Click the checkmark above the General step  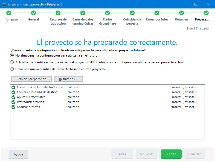coord(33,13)
